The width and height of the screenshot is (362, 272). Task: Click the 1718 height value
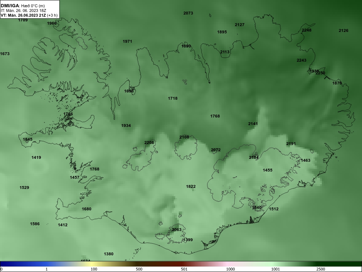(173, 99)
